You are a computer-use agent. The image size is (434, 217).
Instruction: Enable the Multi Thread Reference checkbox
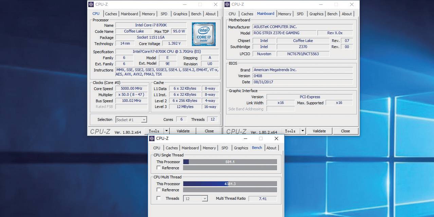159,190
